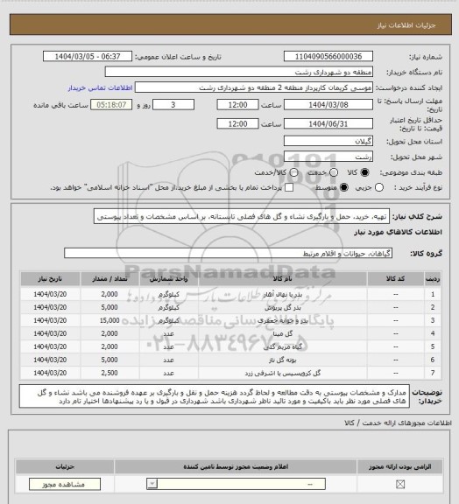Click the جزئیات column header in permits table
The width and height of the screenshot is (459, 504).
[65, 466]
